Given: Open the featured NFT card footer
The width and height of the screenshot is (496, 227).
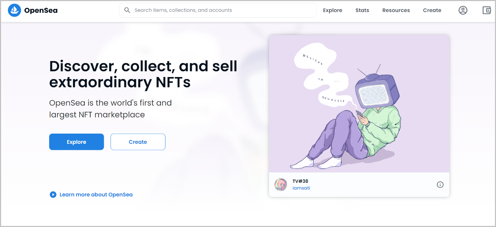Looking at the screenshot, I should point(359,185).
